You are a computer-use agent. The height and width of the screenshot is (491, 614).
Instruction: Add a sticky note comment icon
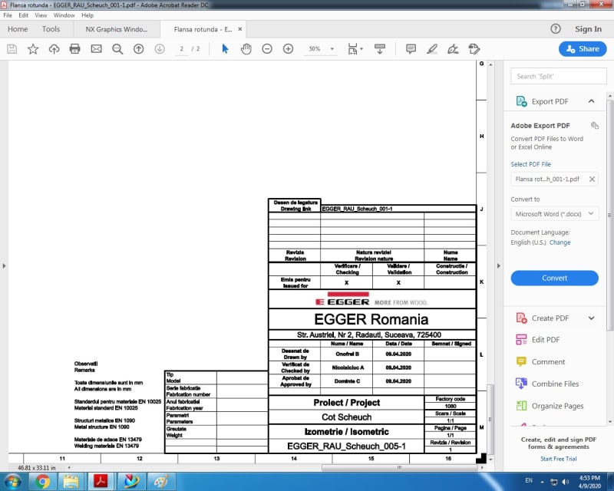(x=411, y=49)
